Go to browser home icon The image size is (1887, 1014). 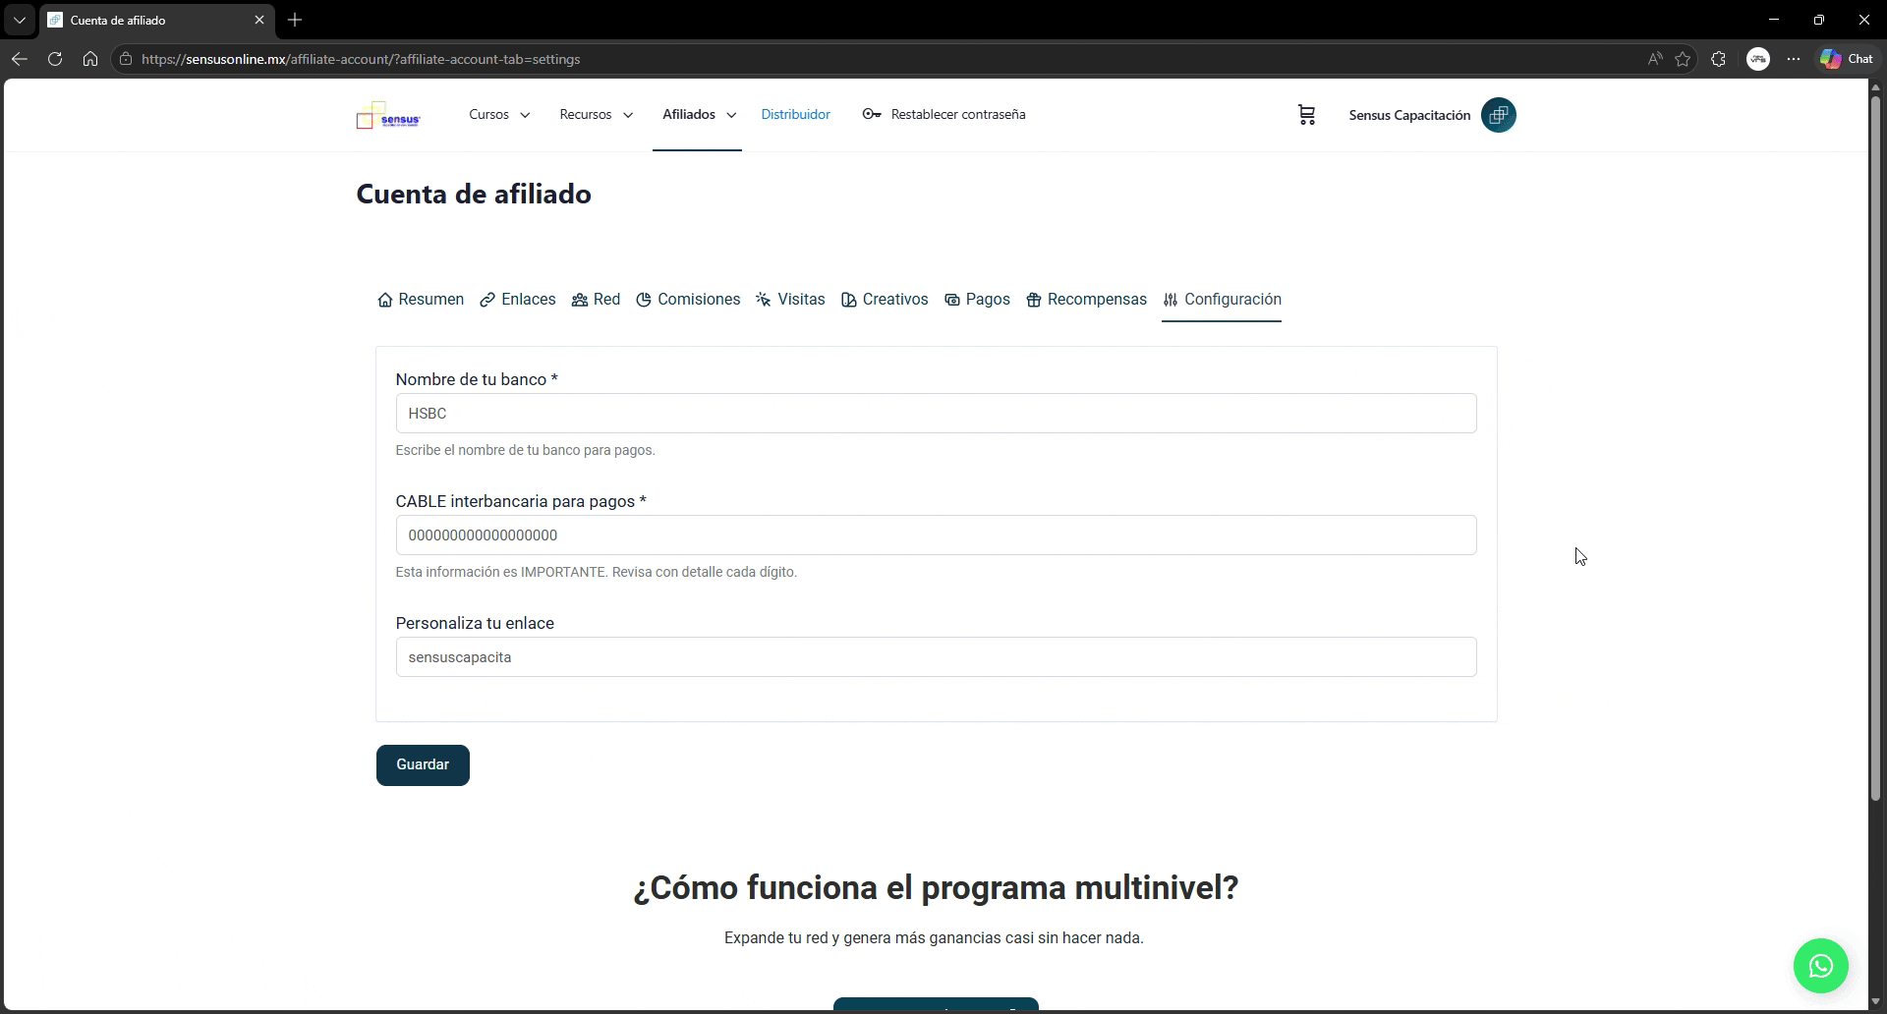[x=90, y=59]
